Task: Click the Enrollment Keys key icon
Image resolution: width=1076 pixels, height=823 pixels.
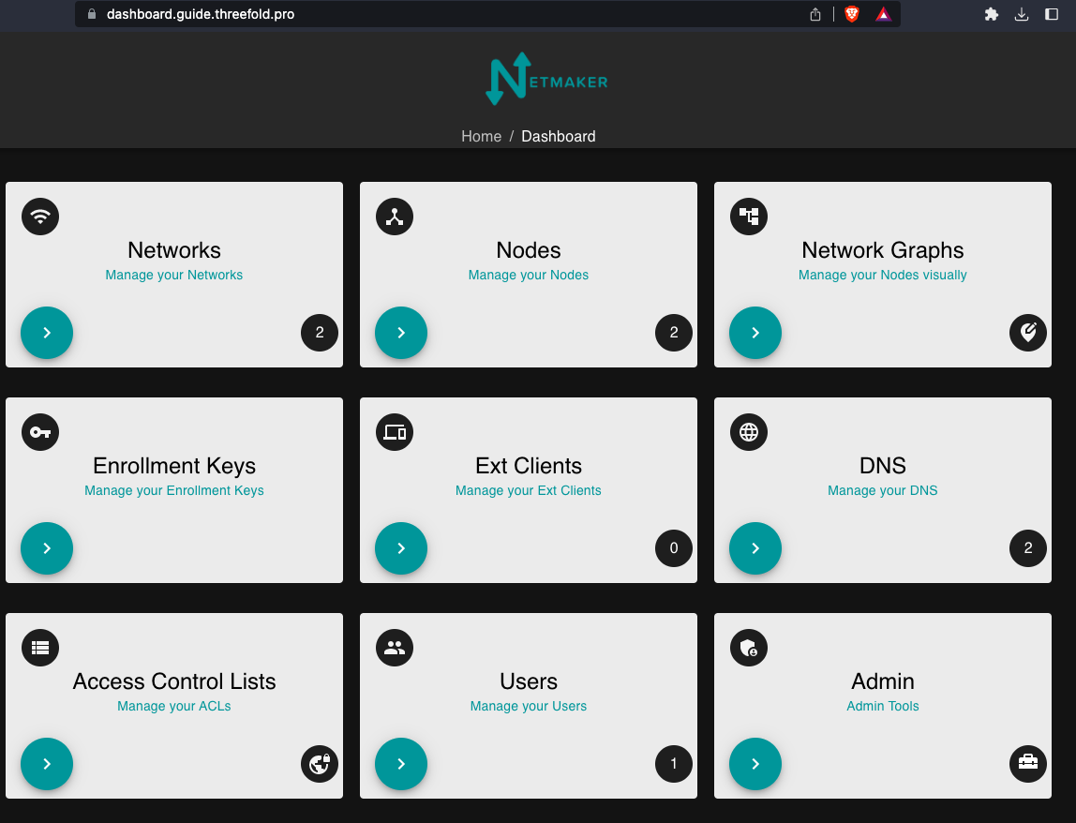Action: (40, 432)
